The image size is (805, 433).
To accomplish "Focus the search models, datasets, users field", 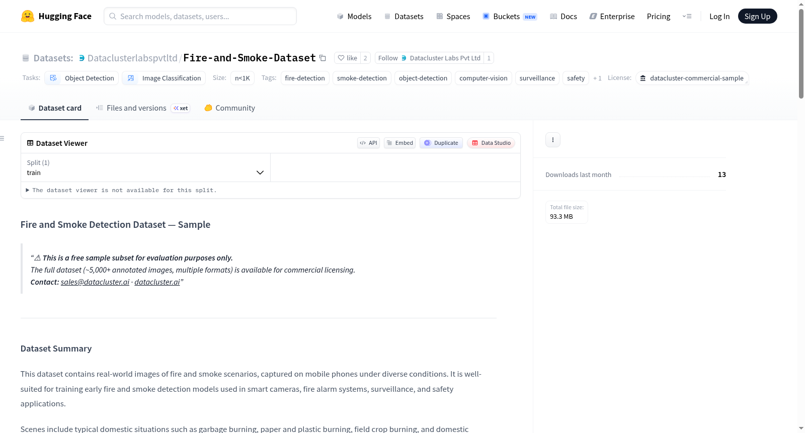I will click(200, 16).
